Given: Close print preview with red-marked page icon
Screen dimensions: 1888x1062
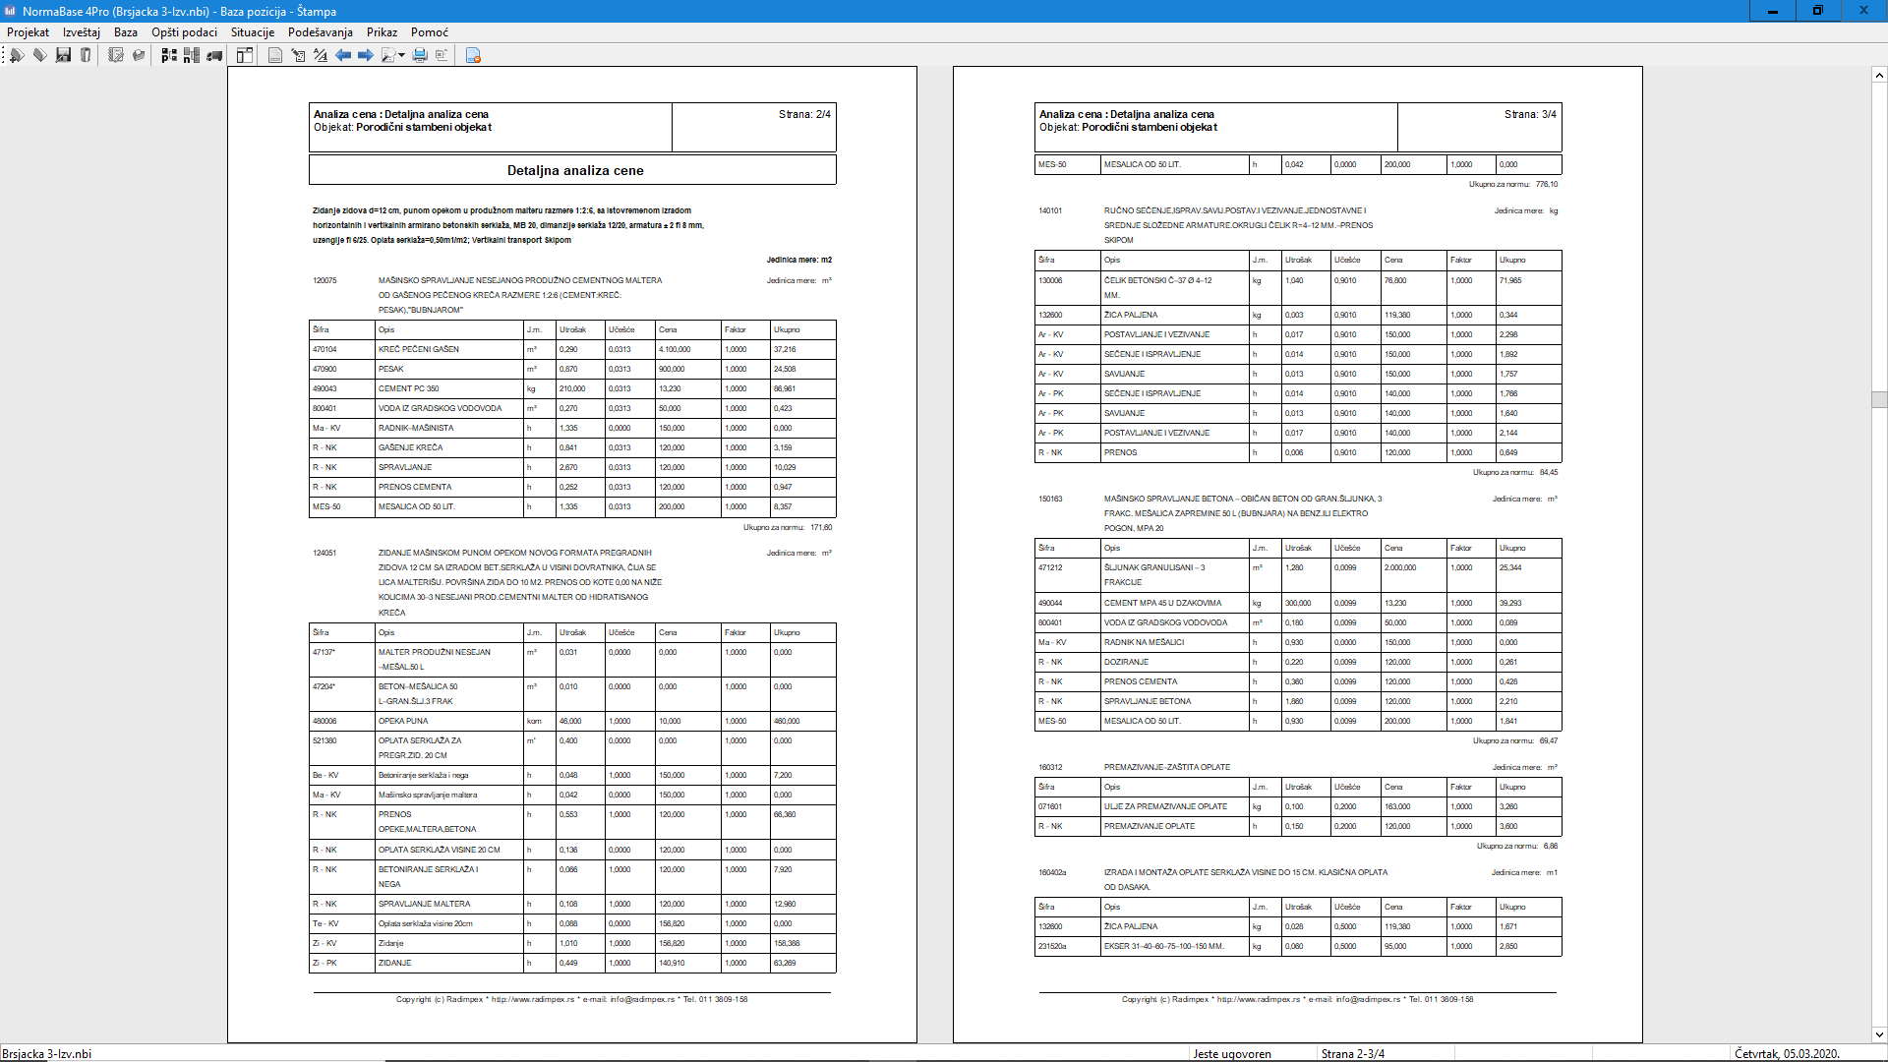Looking at the screenshot, I should [x=473, y=55].
